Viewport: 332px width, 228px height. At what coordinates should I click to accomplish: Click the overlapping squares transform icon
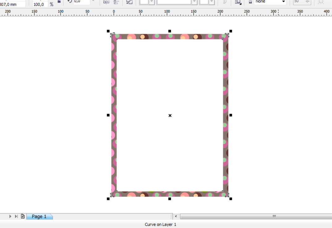pyautogui.click(x=129, y=2)
